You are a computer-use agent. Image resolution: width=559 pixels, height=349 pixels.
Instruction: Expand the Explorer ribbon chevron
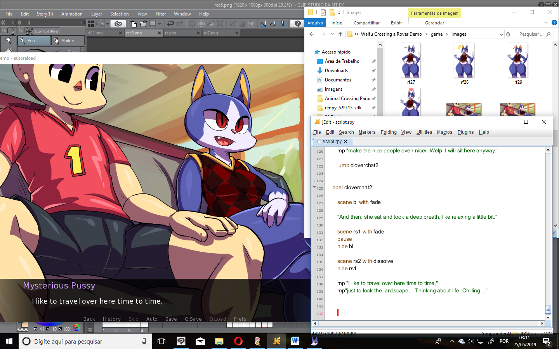[545, 23]
